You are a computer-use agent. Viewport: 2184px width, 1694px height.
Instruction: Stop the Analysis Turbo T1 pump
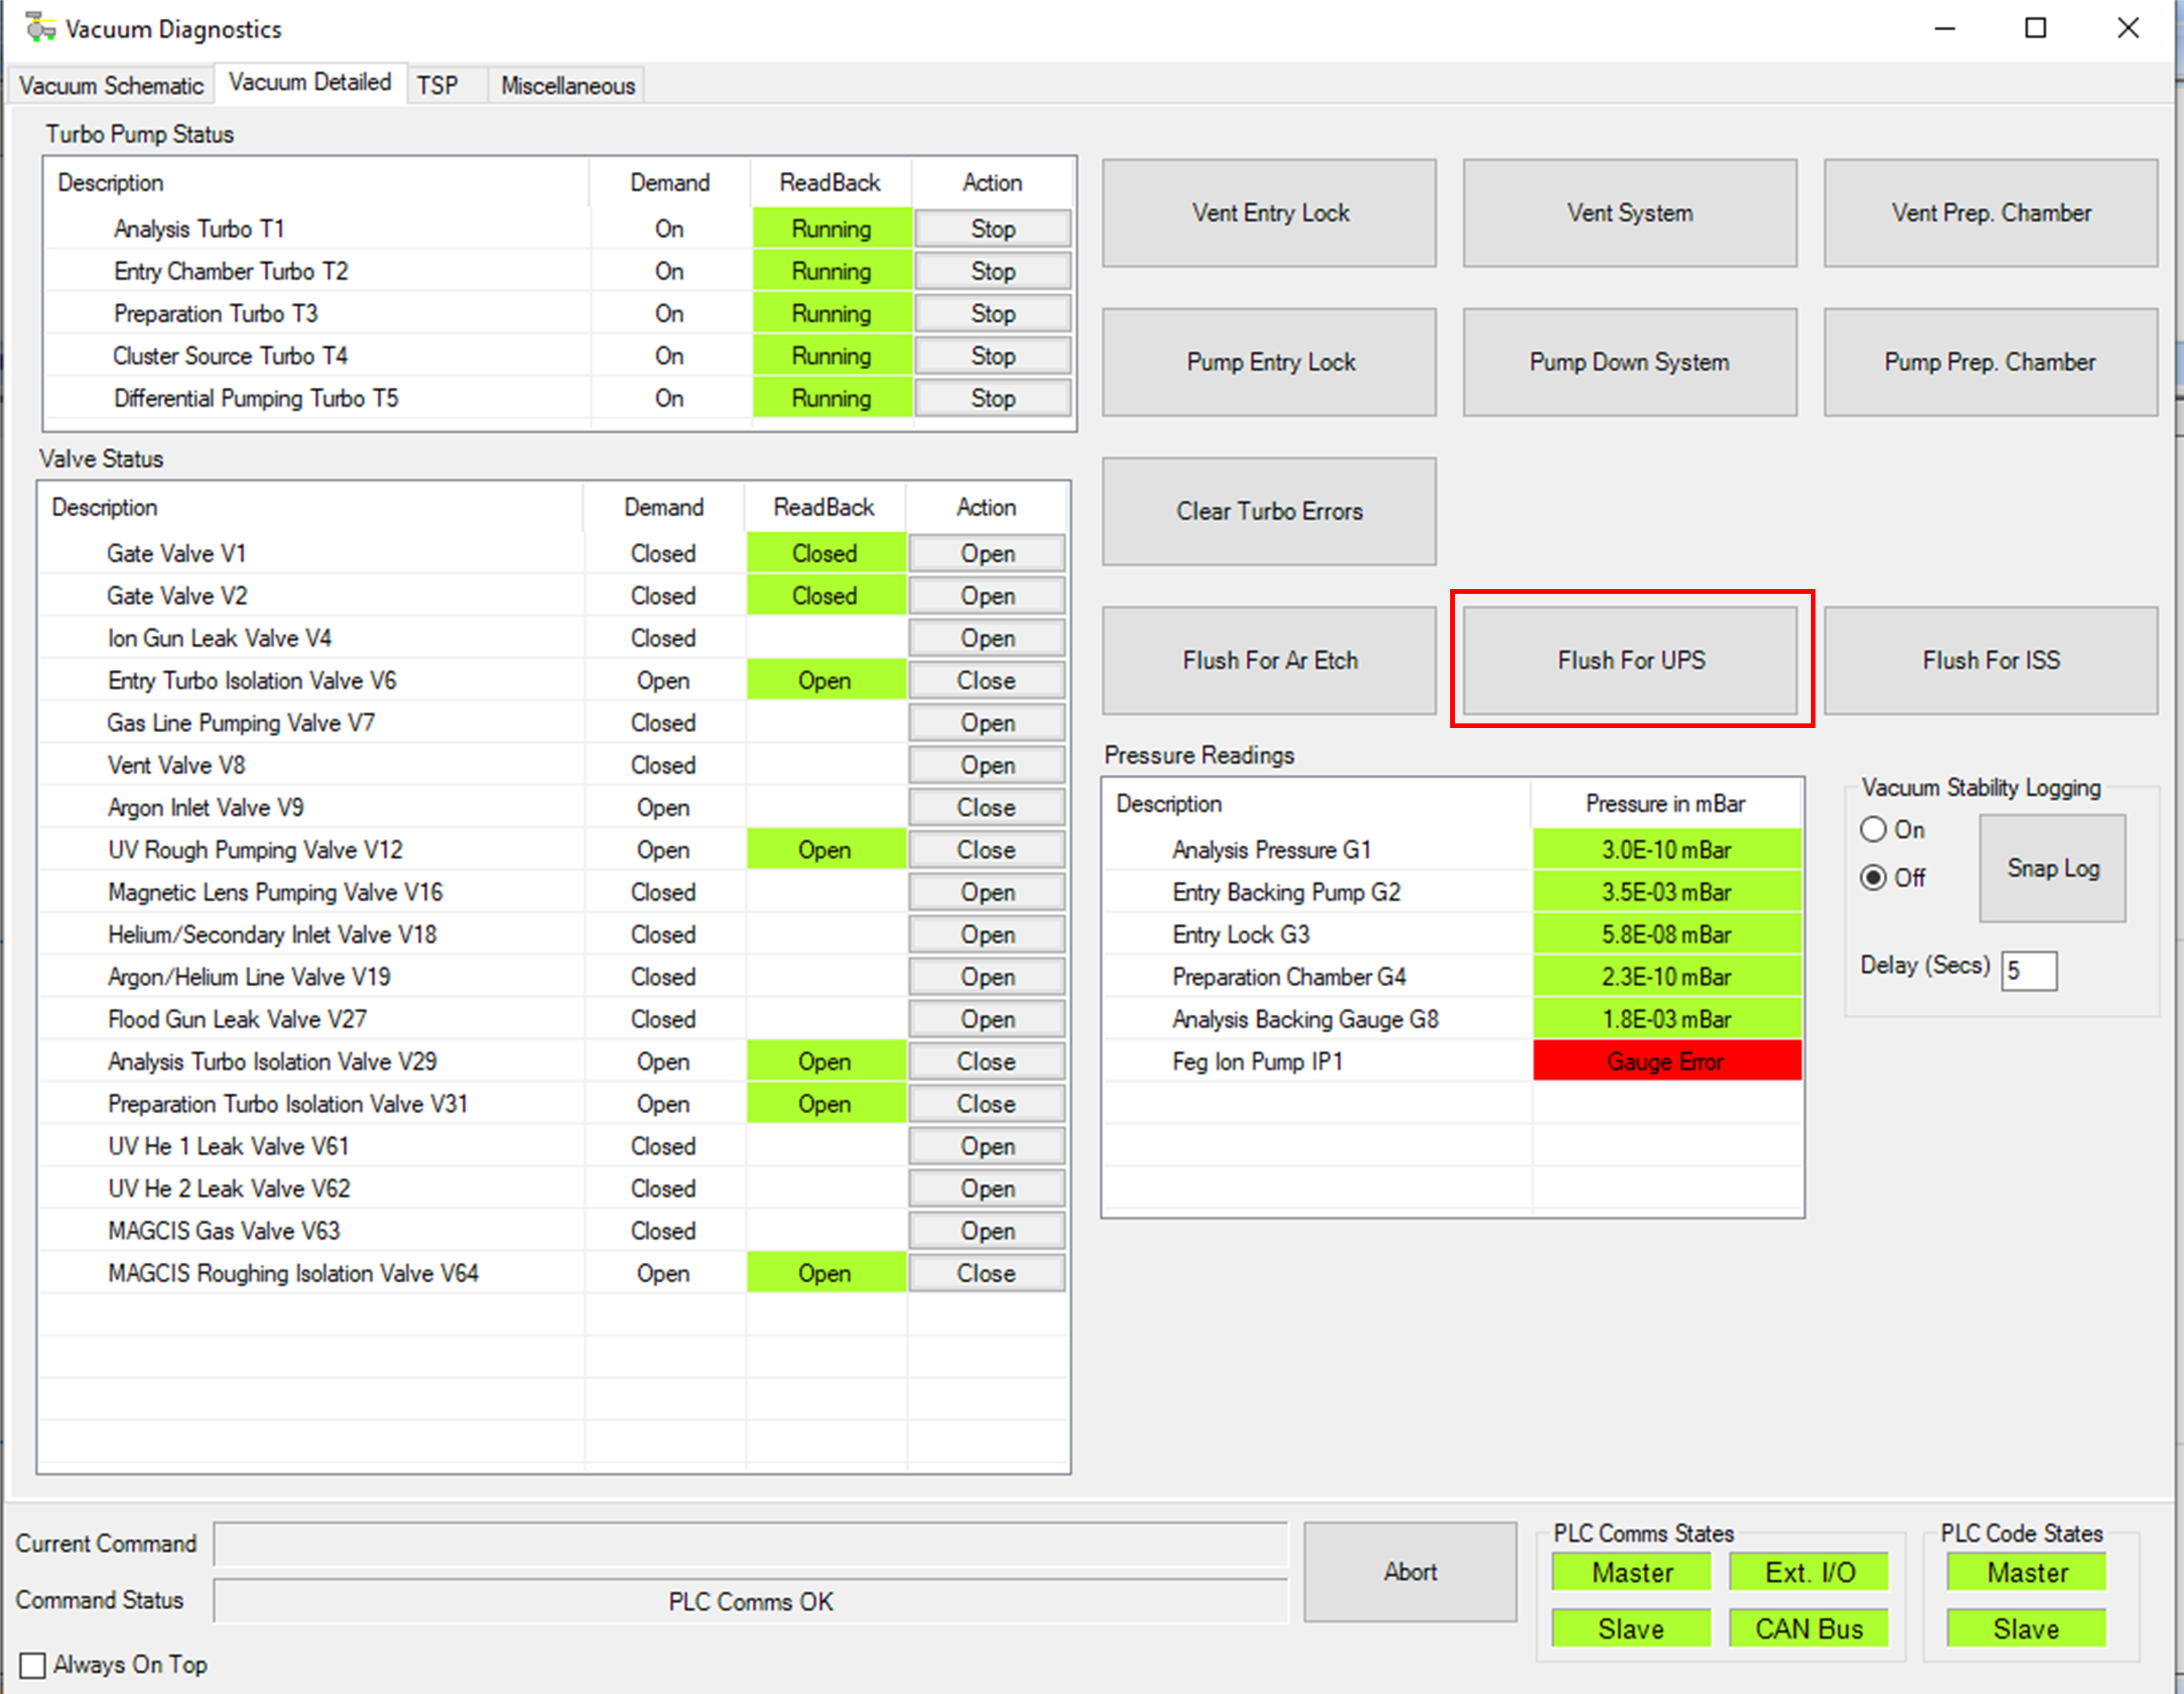(992, 229)
